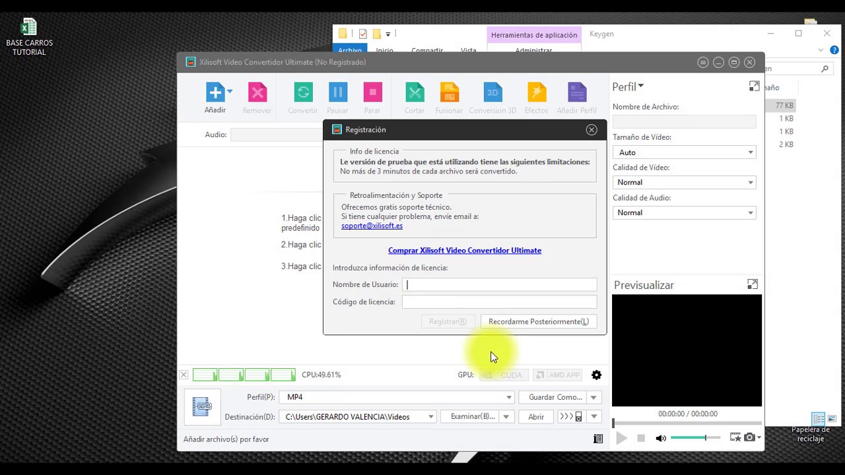Toggle the AMD APP GPU option
The image size is (845, 475).
(558, 375)
